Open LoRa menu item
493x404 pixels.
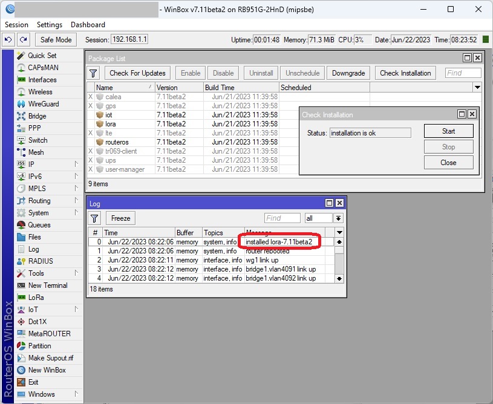coord(36,298)
